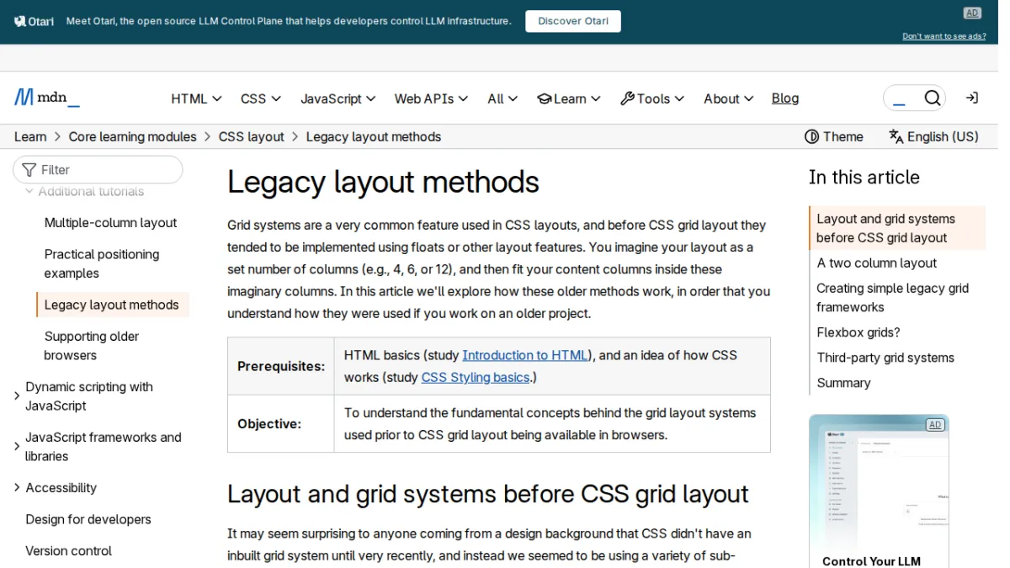
Task: Click Core learning modules breadcrumb
Action: point(132,136)
